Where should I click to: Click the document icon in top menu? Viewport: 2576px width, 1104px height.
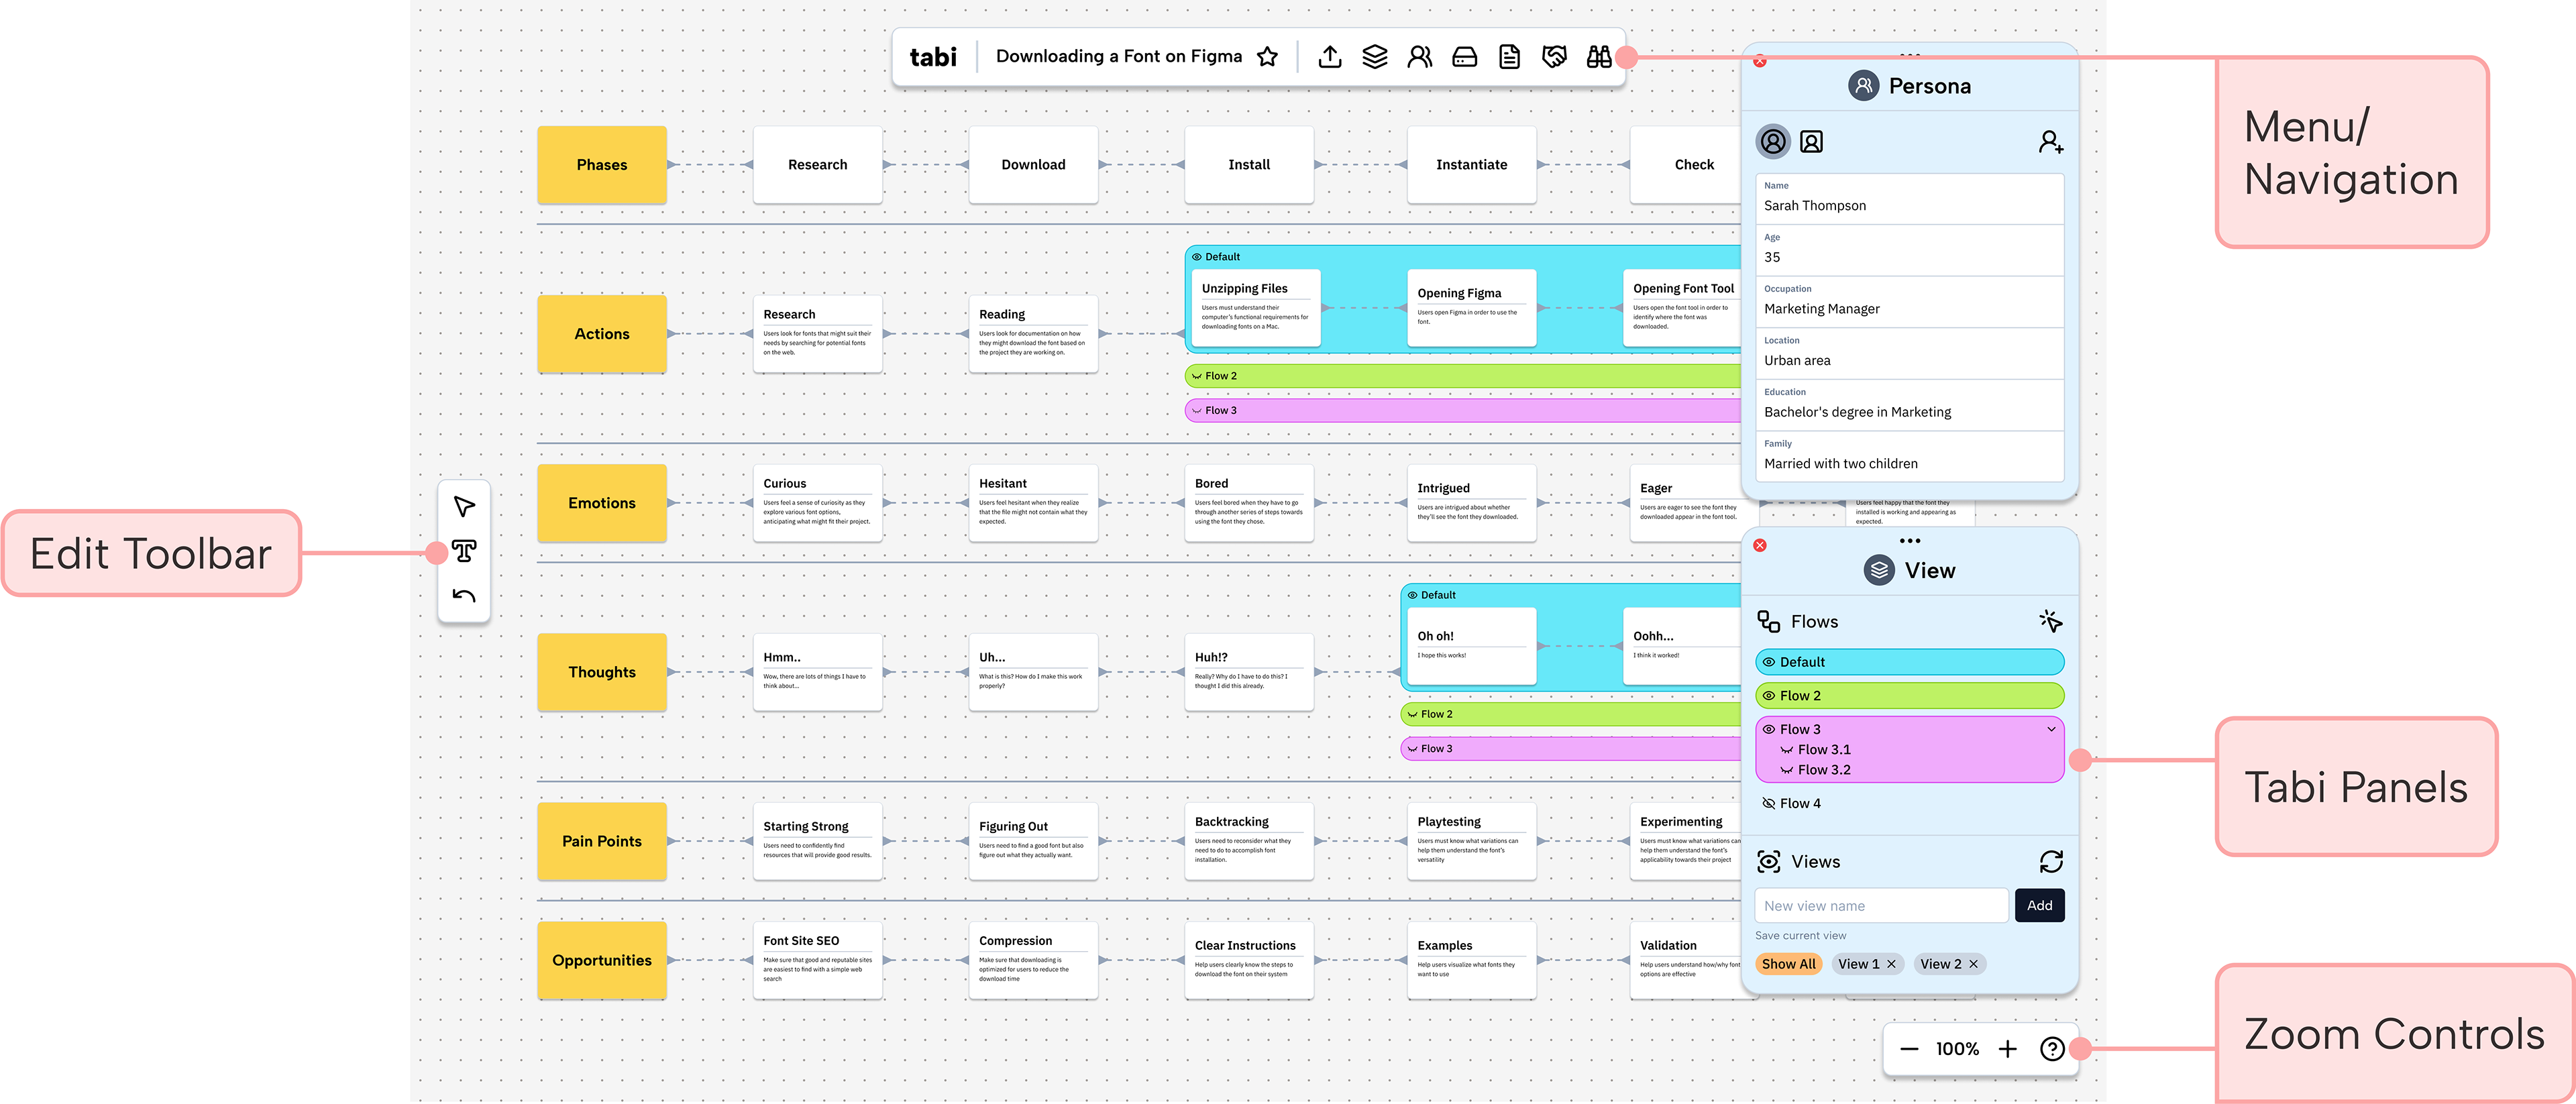(x=1509, y=57)
